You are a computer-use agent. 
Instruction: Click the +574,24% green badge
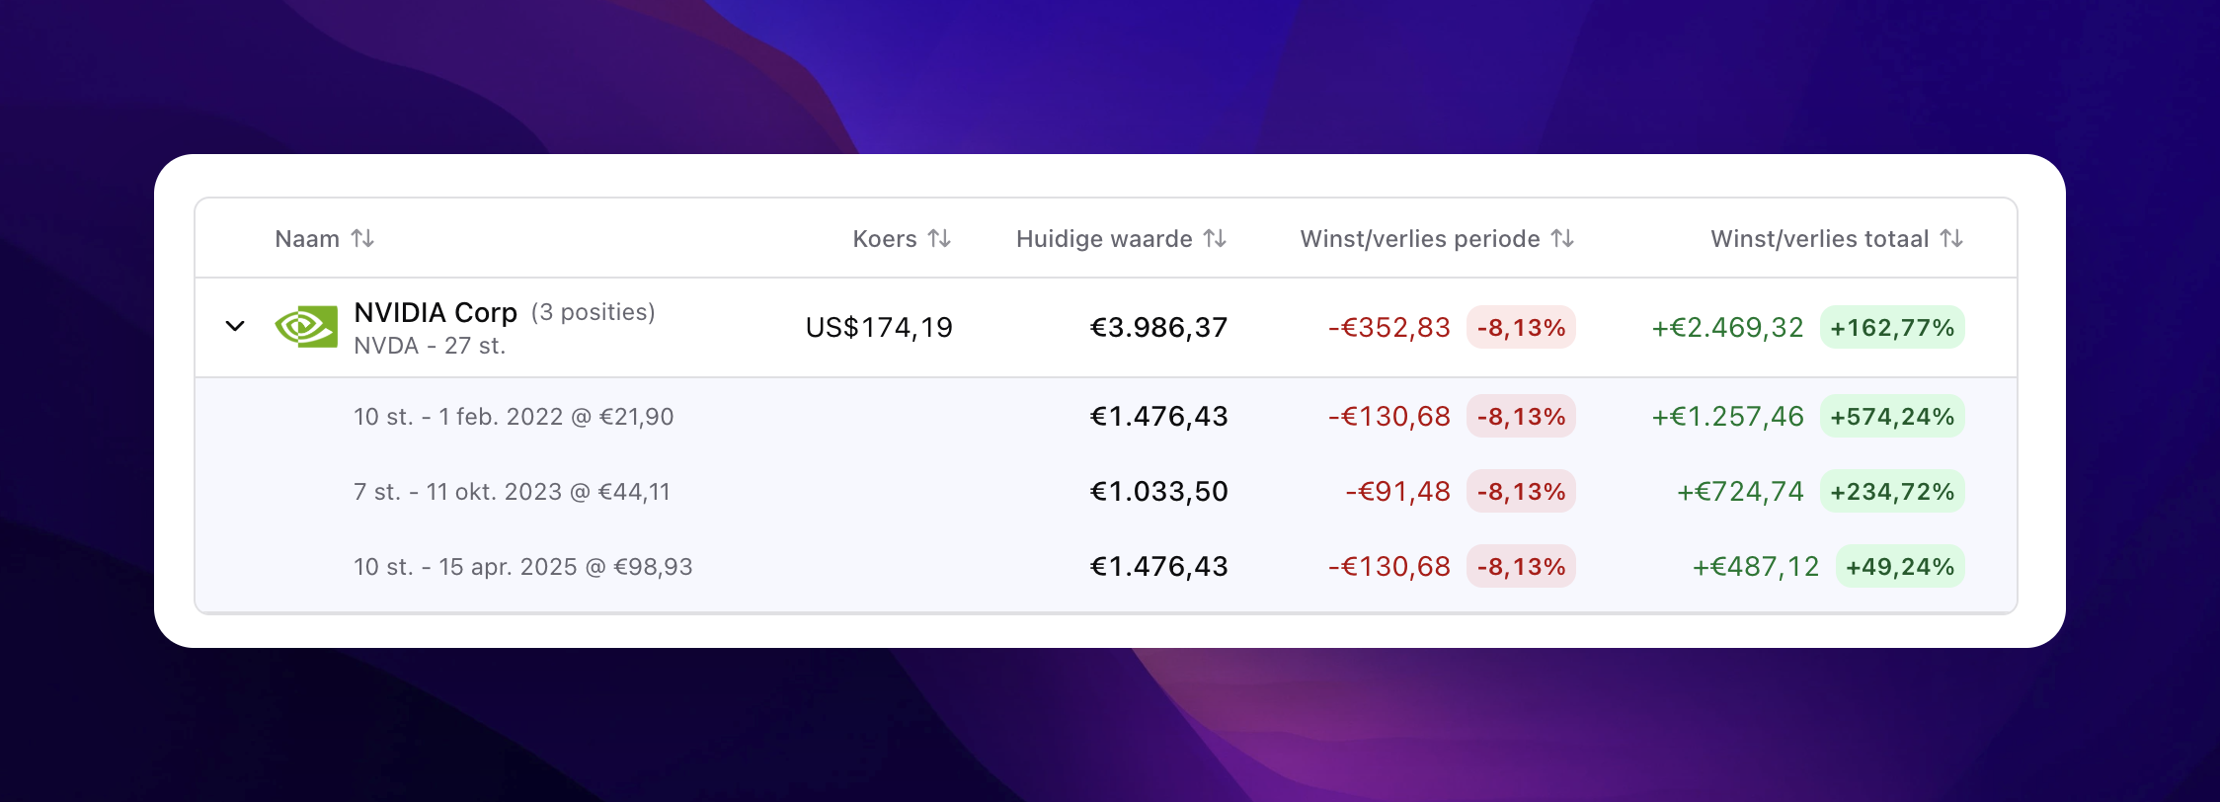click(x=1892, y=417)
